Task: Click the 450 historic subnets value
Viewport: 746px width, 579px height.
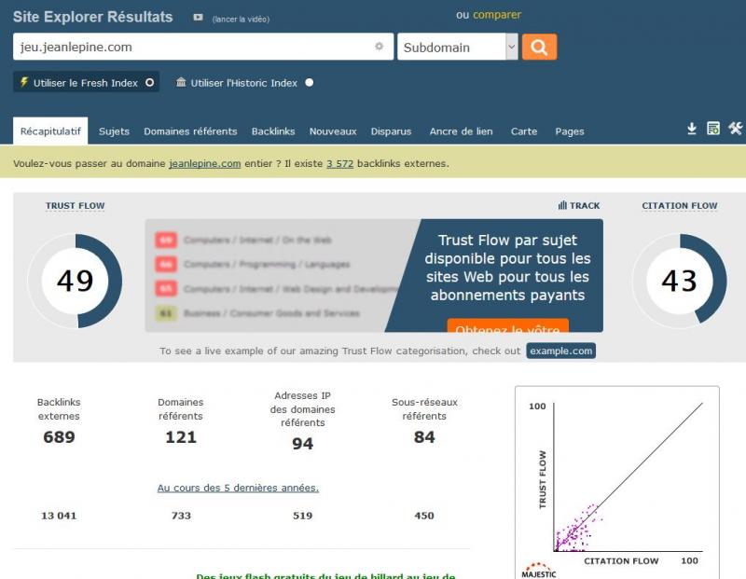Action: [x=424, y=516]
